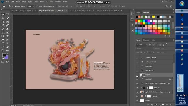The width and height of the screenshot is (188, 106).
Task: Pick the red swatch in Swatches panel
Action: click(x=136, y=21)
